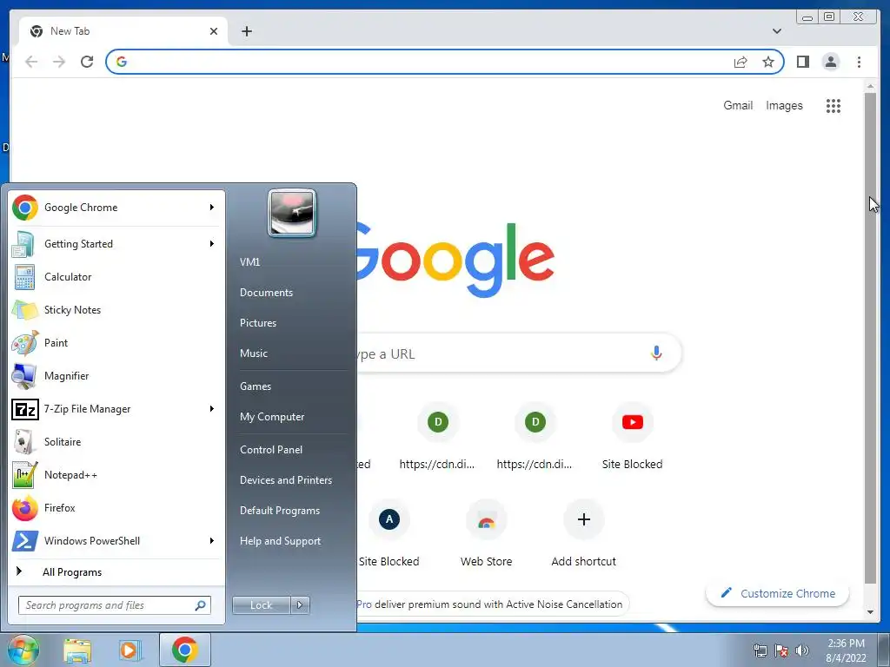Click Chrome back arrow
The image size is (890, 667).
tap(31, 62)
